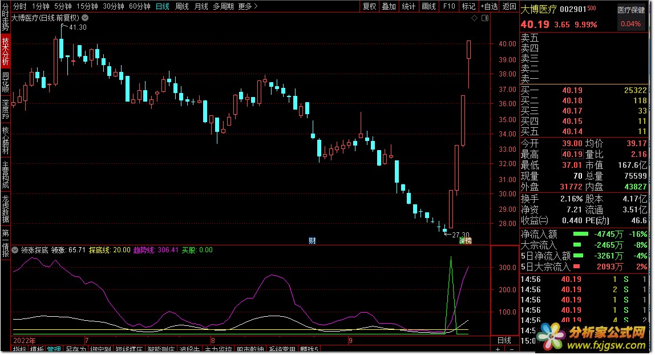Viewport: 655px width, 355px height.
Task: Expand the 领涨探底 indicator options arrow
Action: [x=15, y=250]
